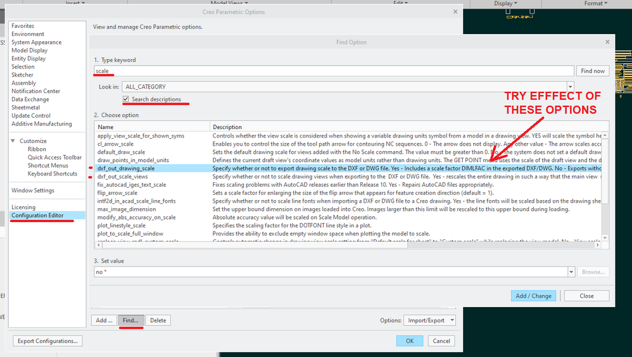Expand the Set value dropdown arrow
Image resolution: width=632 pixels, height=357 pixels.
coord(571,272)
